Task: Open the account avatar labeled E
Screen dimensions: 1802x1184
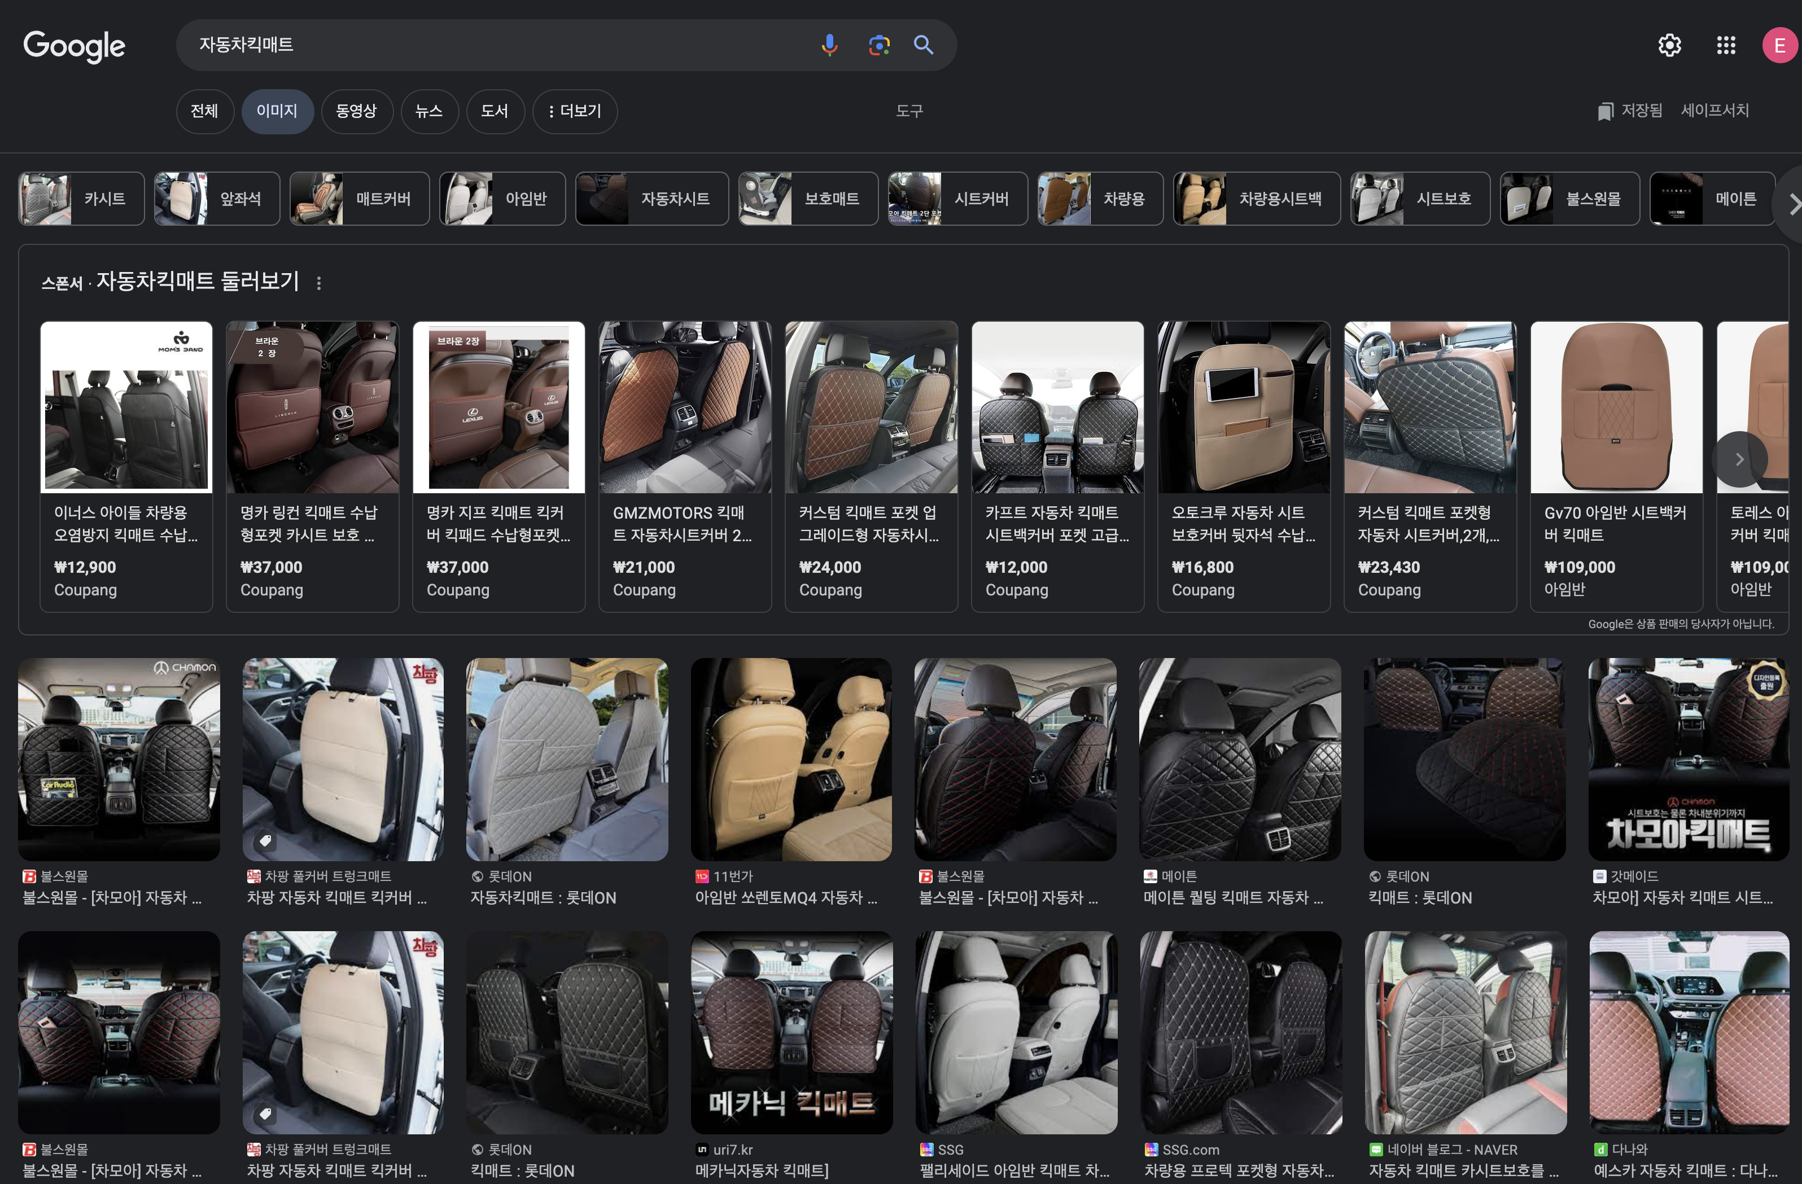Action: click(x=1779, y=45)
